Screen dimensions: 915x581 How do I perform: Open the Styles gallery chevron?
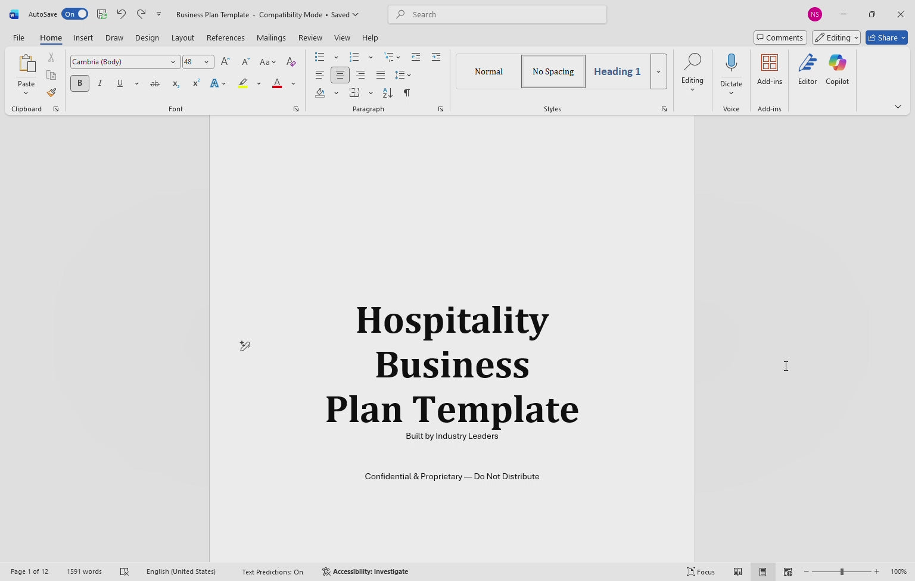click(658, 71)
